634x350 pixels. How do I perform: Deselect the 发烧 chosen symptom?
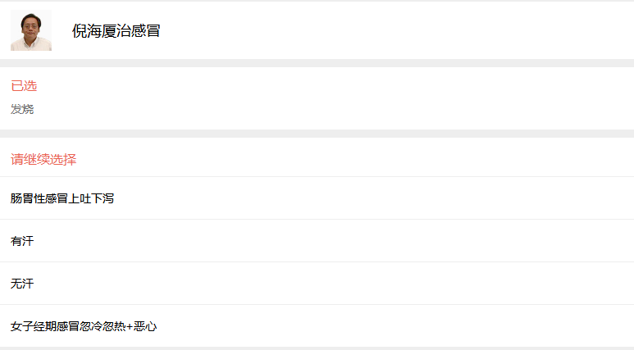(x=22, y=109)
